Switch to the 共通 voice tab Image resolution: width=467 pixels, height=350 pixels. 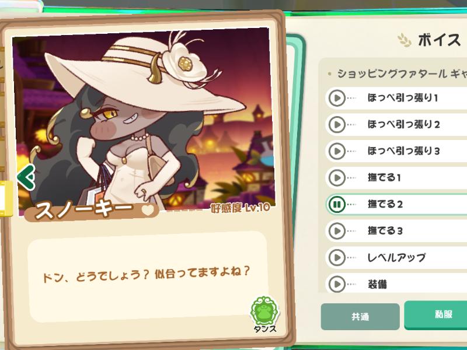coord(360,316)
